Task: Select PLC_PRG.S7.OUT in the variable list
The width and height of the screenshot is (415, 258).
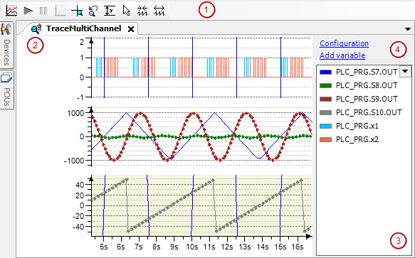Action: [367, 72]
